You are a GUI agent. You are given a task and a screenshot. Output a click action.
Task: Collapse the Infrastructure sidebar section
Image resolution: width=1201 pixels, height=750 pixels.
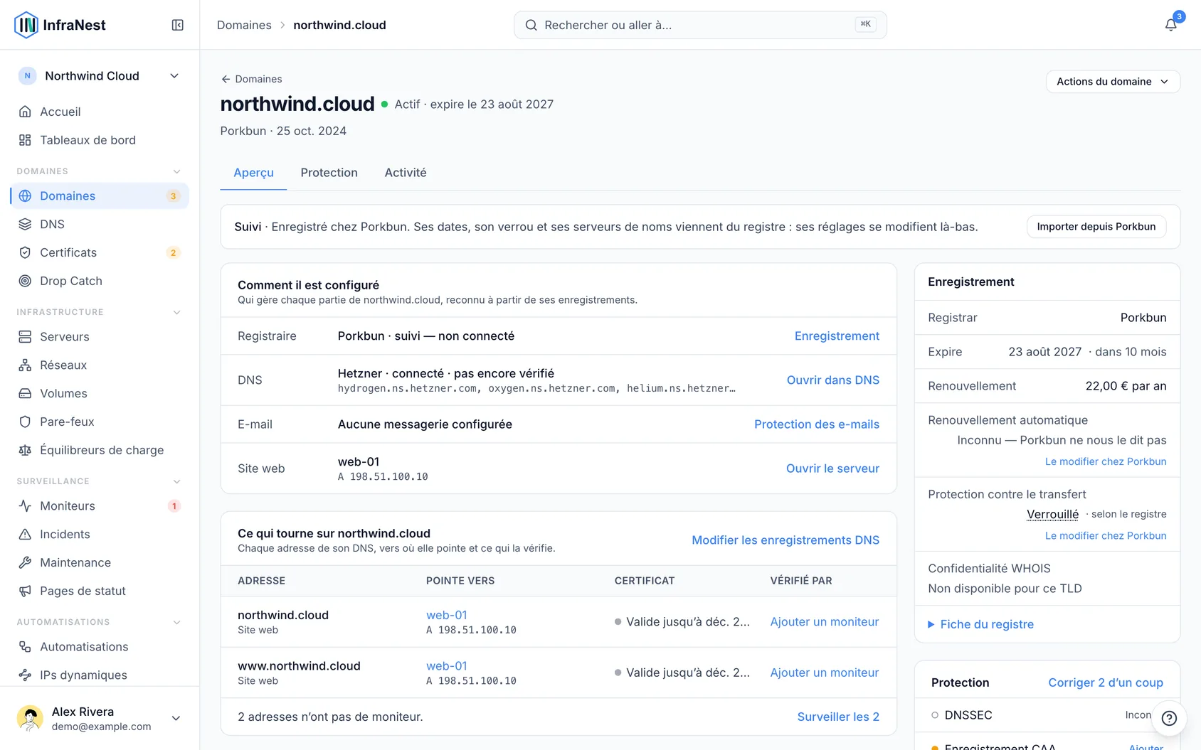coord(176,312)
